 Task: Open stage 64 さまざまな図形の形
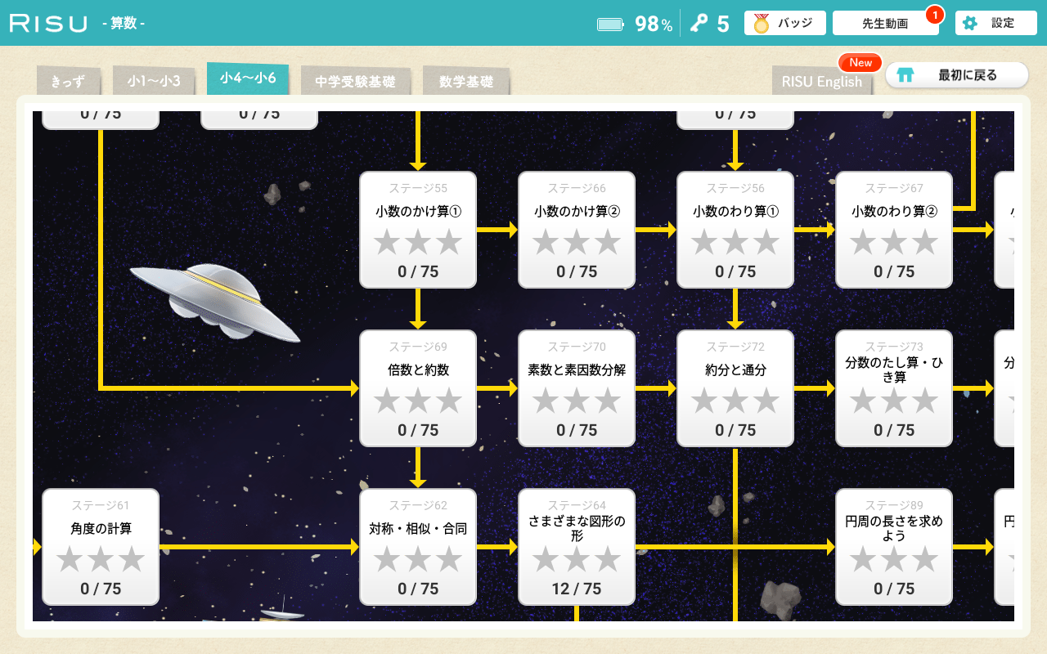point(577,547)
